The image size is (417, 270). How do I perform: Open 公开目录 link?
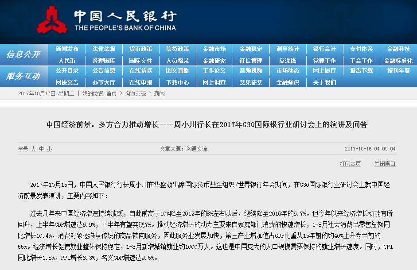tap(67, 71)
